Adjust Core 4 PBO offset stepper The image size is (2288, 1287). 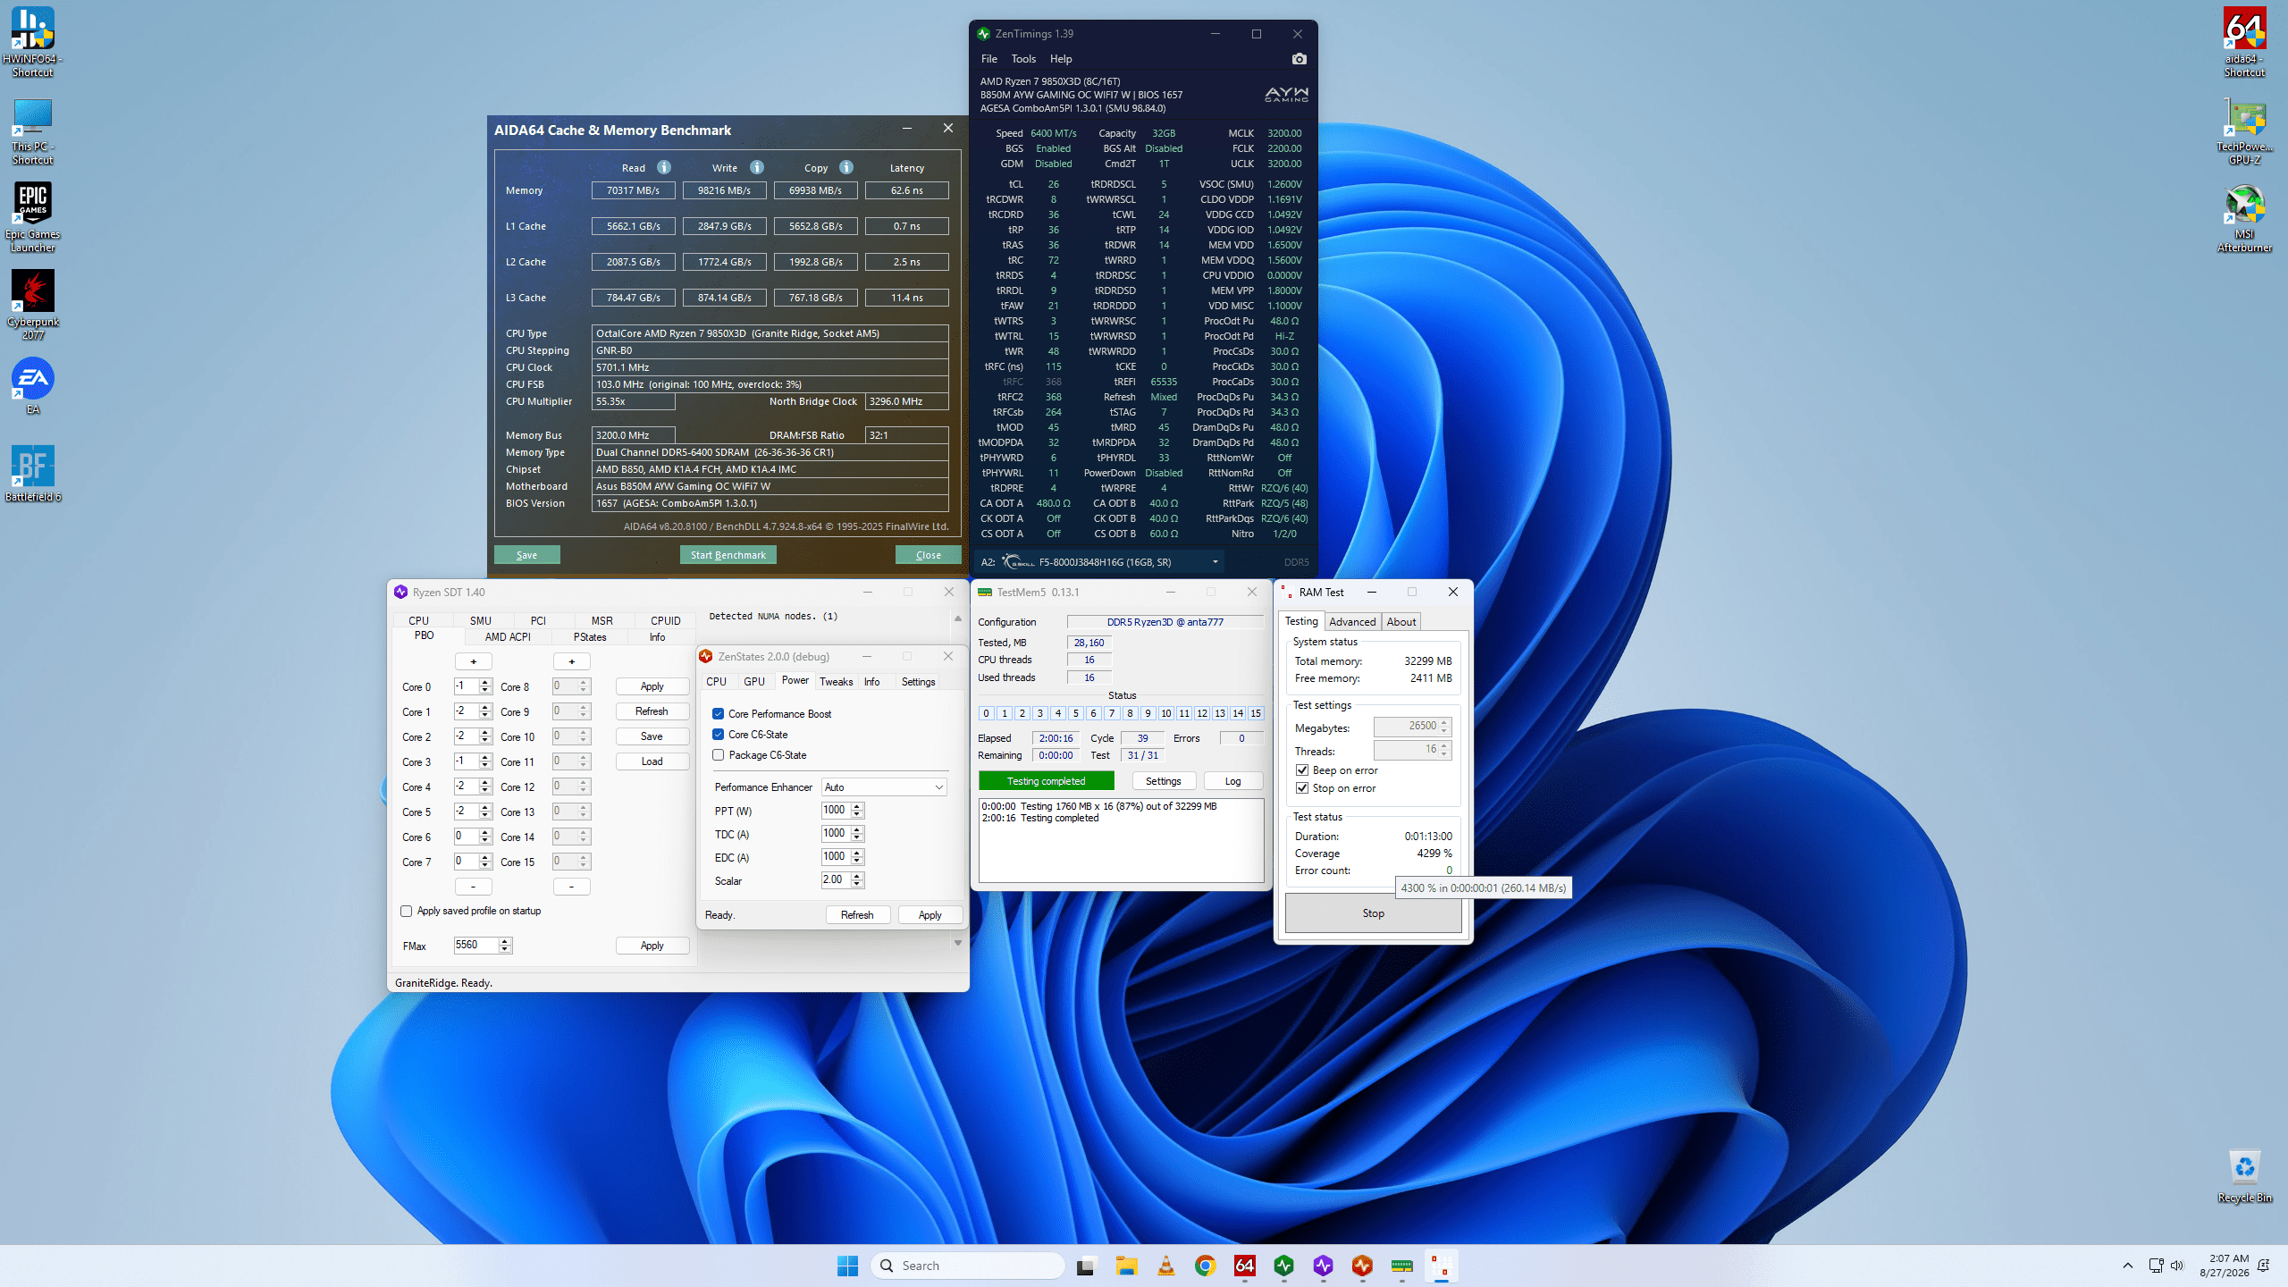(x=485, y=786)
